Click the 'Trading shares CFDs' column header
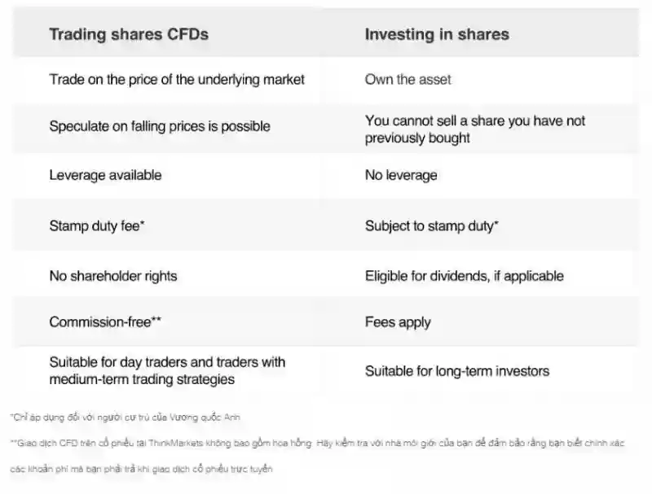 [x=129, y=34]
